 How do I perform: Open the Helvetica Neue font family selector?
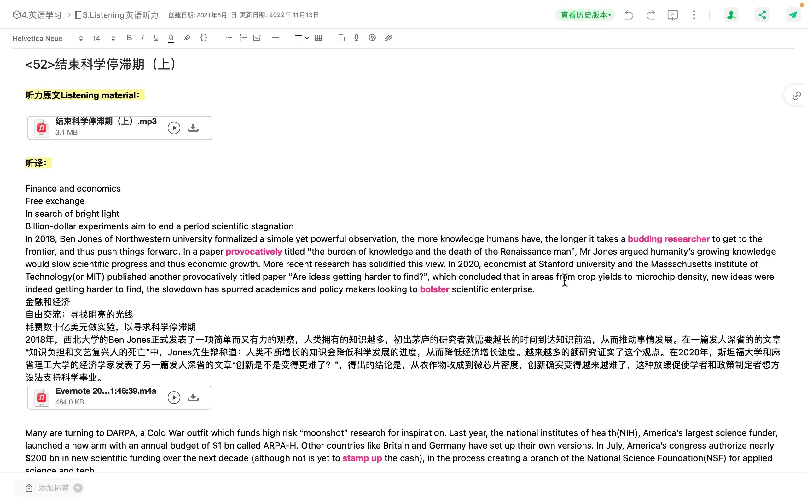pos(47,38)
